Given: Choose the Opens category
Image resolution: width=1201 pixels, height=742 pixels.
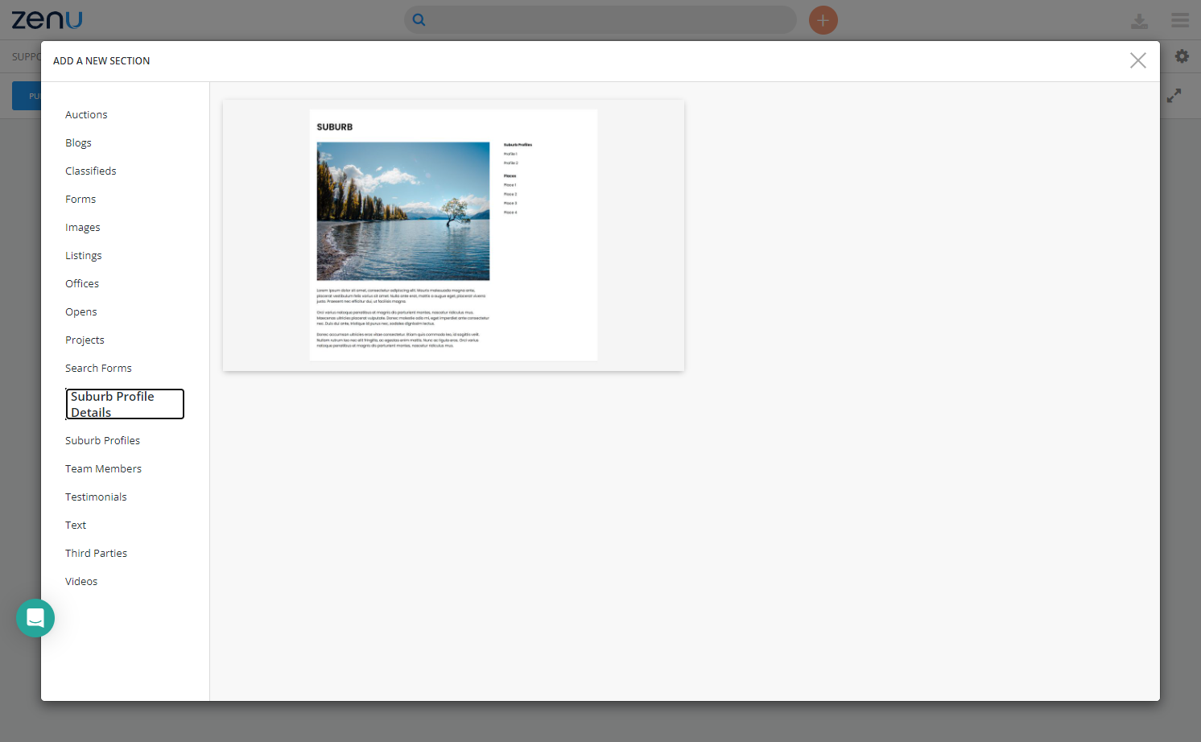Looking at the screenshot, I should coord(81,312).
